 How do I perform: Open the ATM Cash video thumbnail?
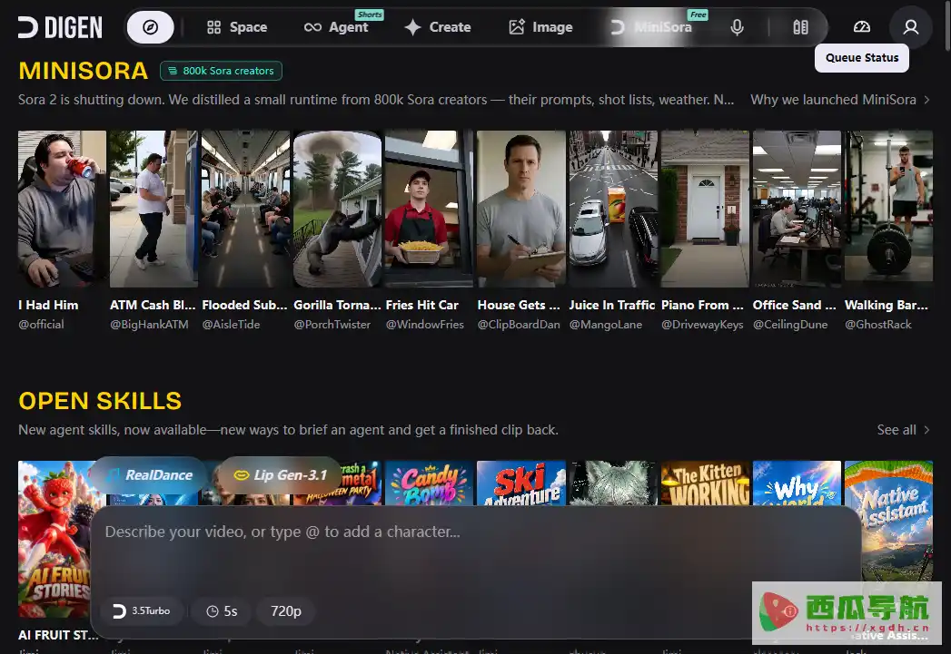click(154, 209)
